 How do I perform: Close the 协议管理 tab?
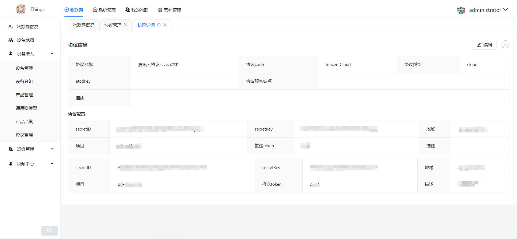126,25
